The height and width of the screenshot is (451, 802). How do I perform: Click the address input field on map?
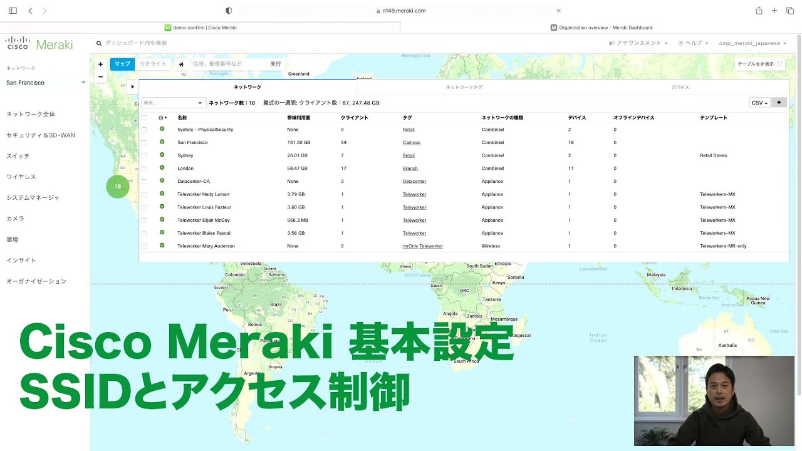(x=228, y=64)
